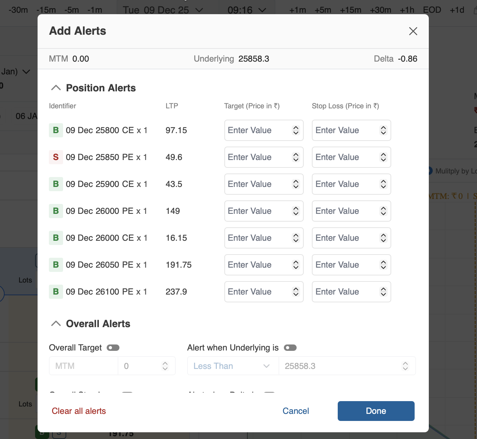Click stepper arrows in 25900 CE Stop Loss field
The image size is (477, 439).
pyautogui.click(x=383, y=184)
